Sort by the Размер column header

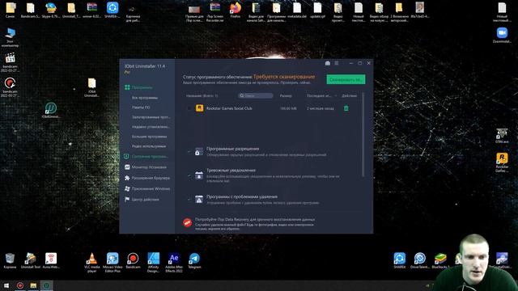pyautogui.click(x=286, y=95)
